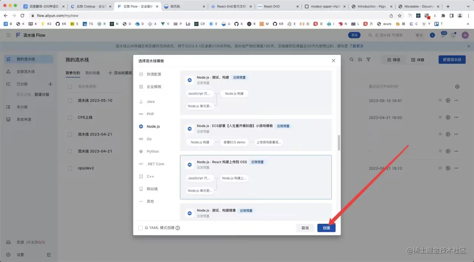Open the pipeline list sort icon

(x=360, y=60)
